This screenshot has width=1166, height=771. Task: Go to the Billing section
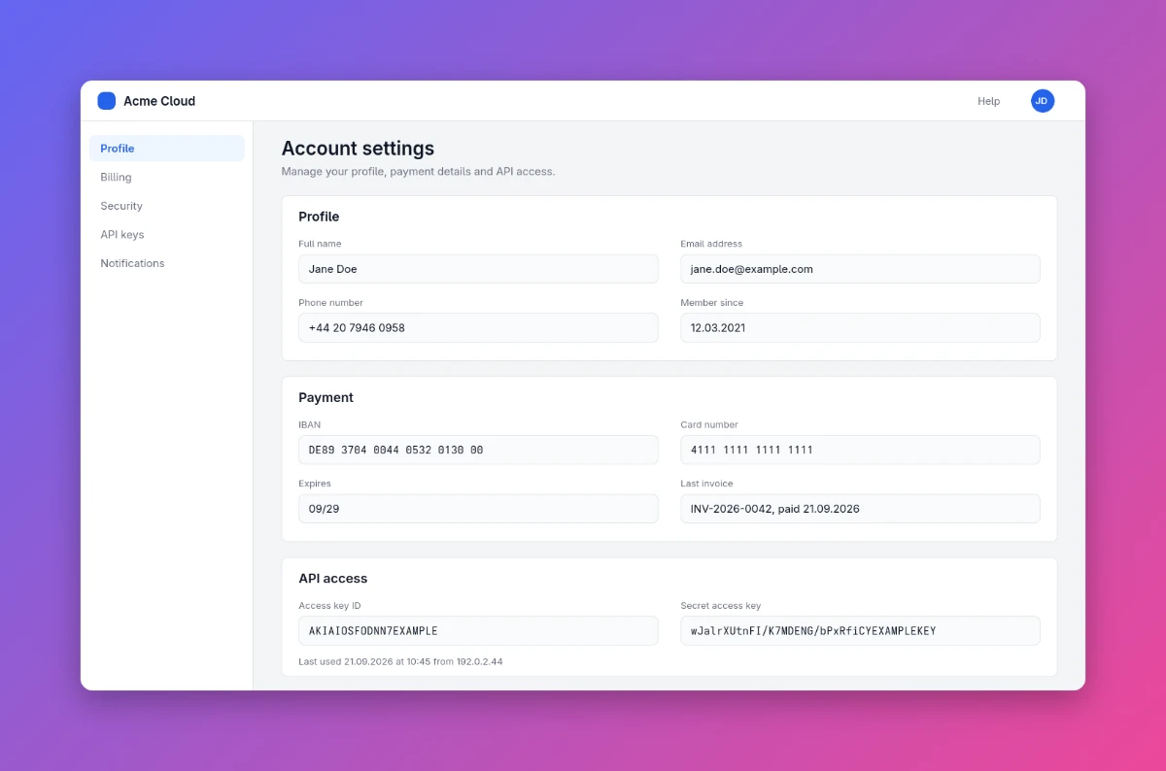point(167,177)
